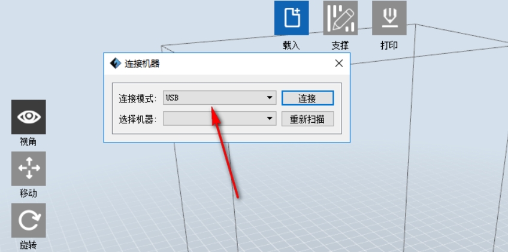The image size is (508, 252).
Task: Click the 打印 text label under Print
Action: 389,45
